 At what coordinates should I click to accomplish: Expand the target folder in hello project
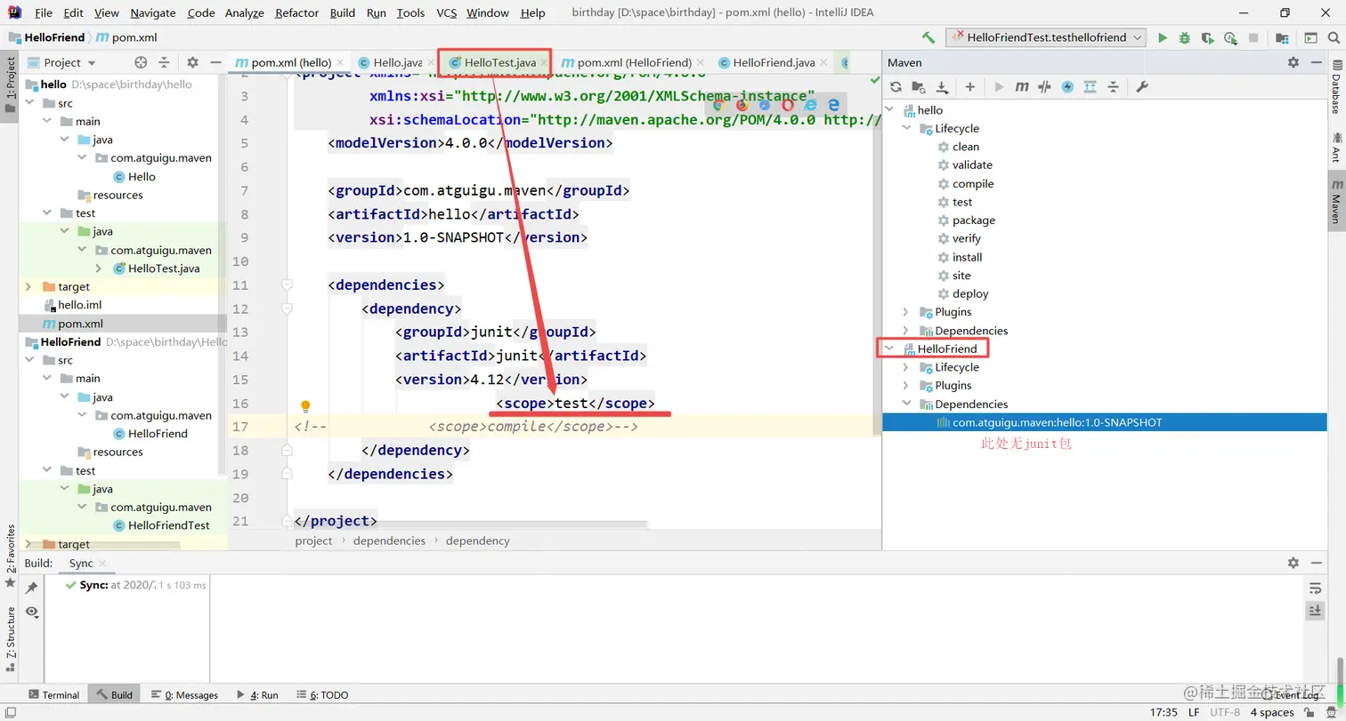coord(28,286)
